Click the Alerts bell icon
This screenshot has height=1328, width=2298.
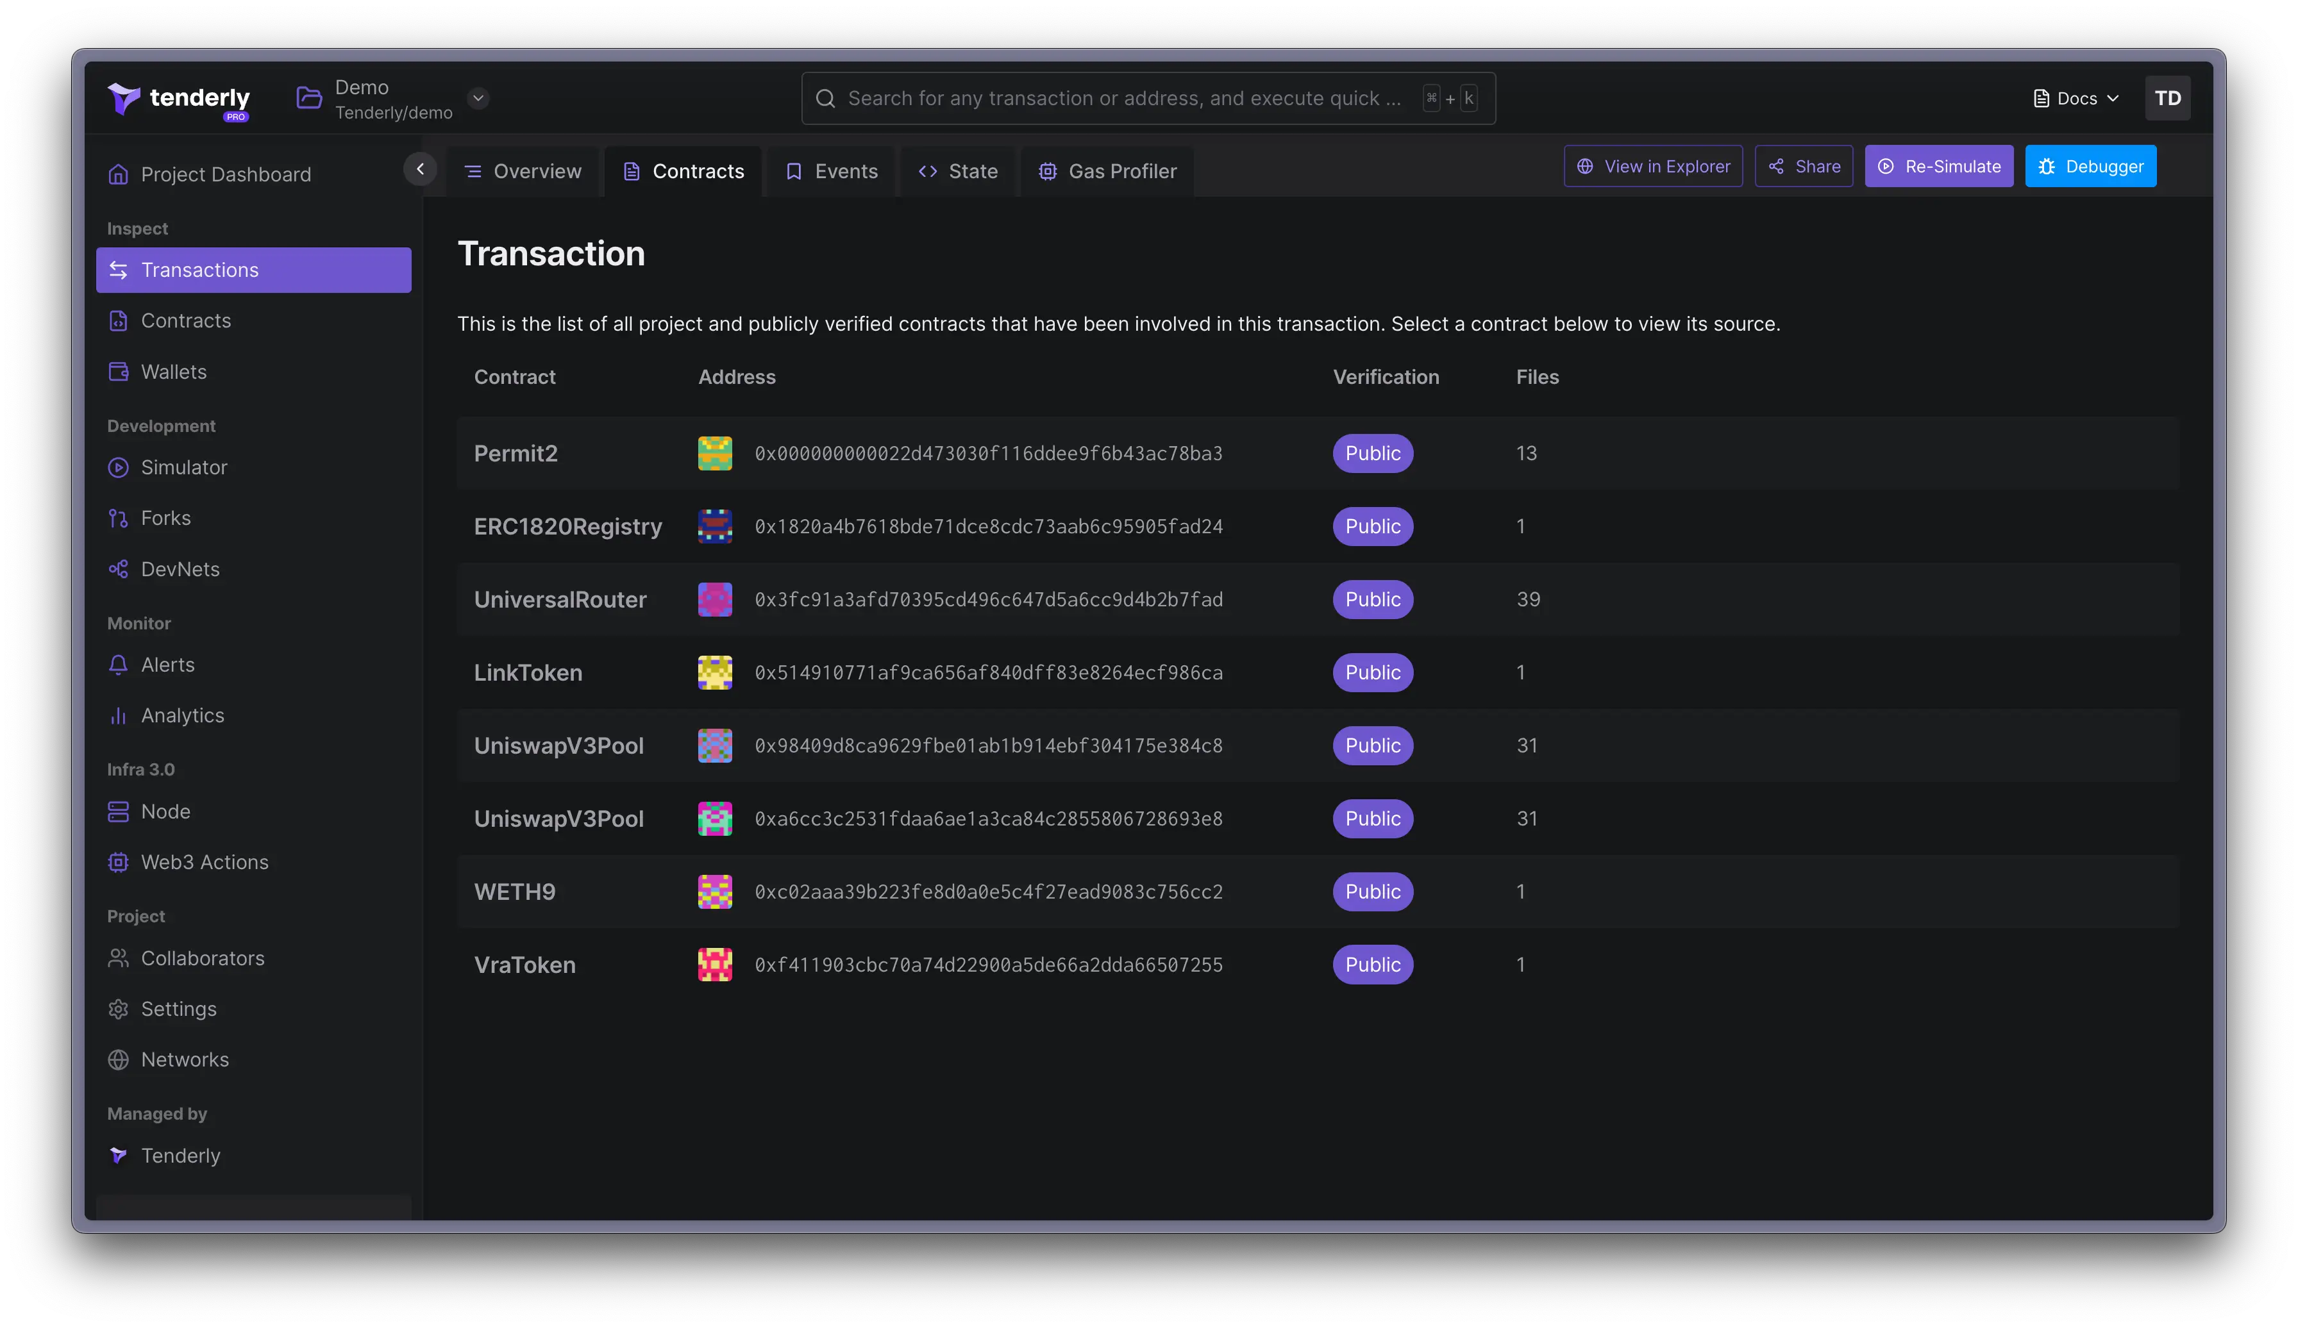tap(119, 665)
